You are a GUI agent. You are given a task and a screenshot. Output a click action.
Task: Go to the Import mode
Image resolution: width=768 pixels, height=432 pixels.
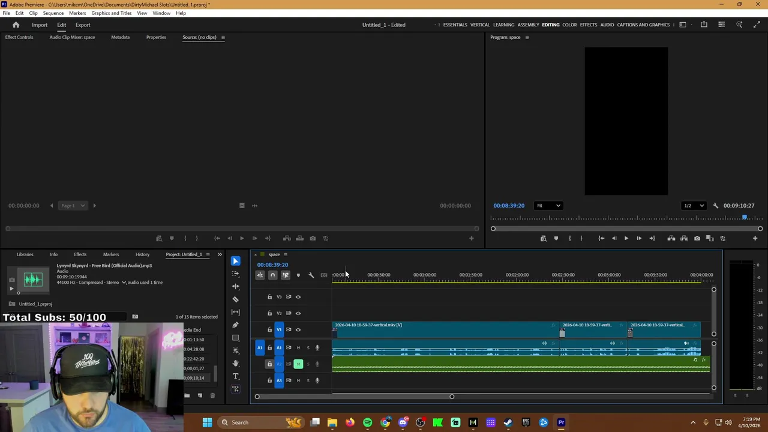point(40,25)
